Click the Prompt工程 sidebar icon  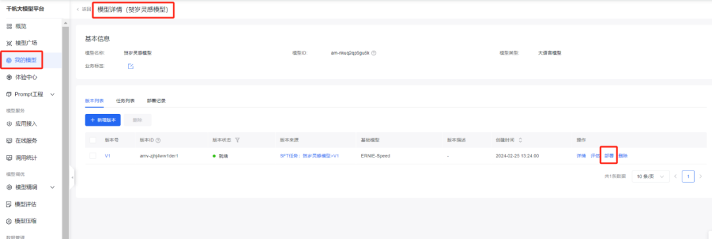(9, 94)
